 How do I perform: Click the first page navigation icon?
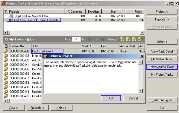(122, 39)
